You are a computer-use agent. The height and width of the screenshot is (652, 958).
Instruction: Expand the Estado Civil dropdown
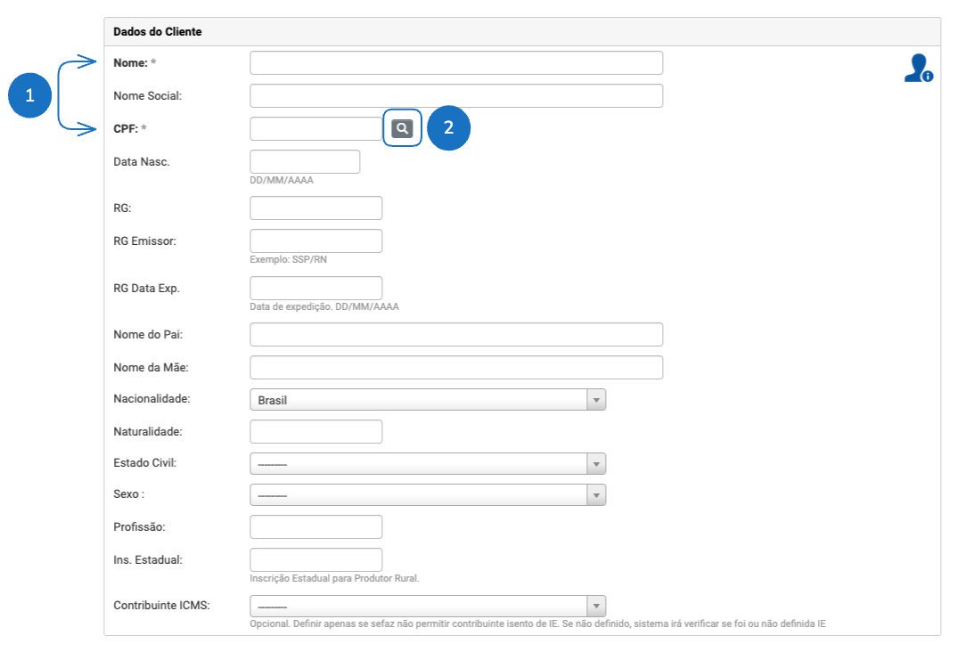click(428, 464)
